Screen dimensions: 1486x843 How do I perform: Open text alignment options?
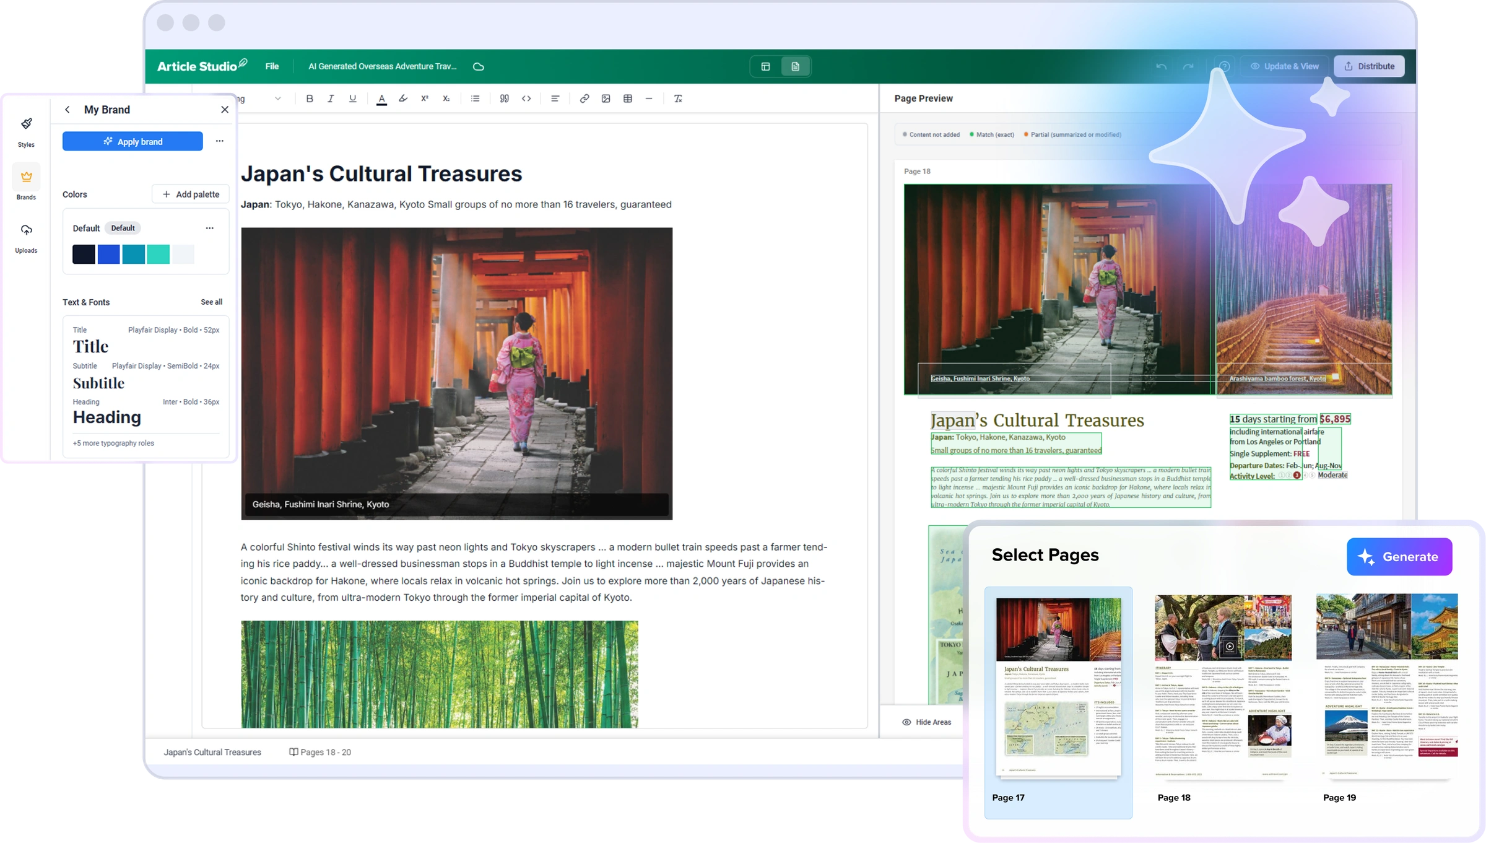pos(555,98)
